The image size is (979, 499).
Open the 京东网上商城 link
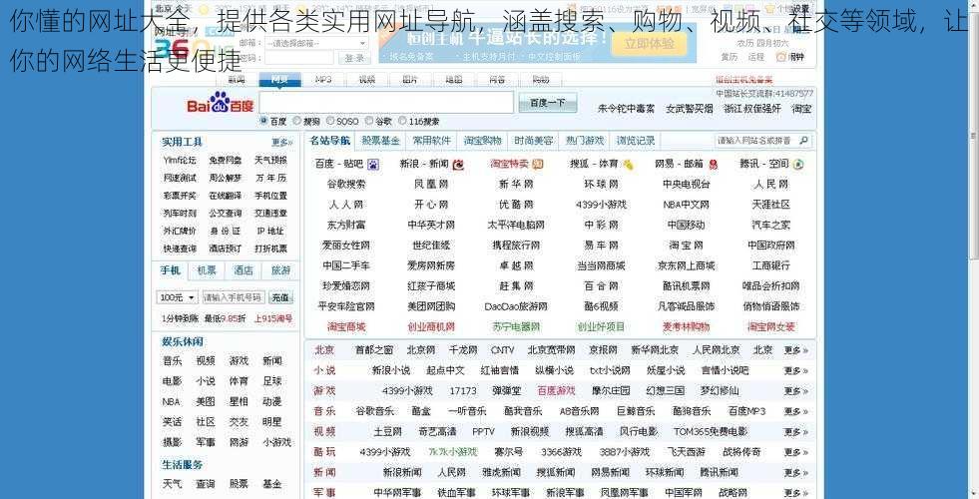click(687, 266)
